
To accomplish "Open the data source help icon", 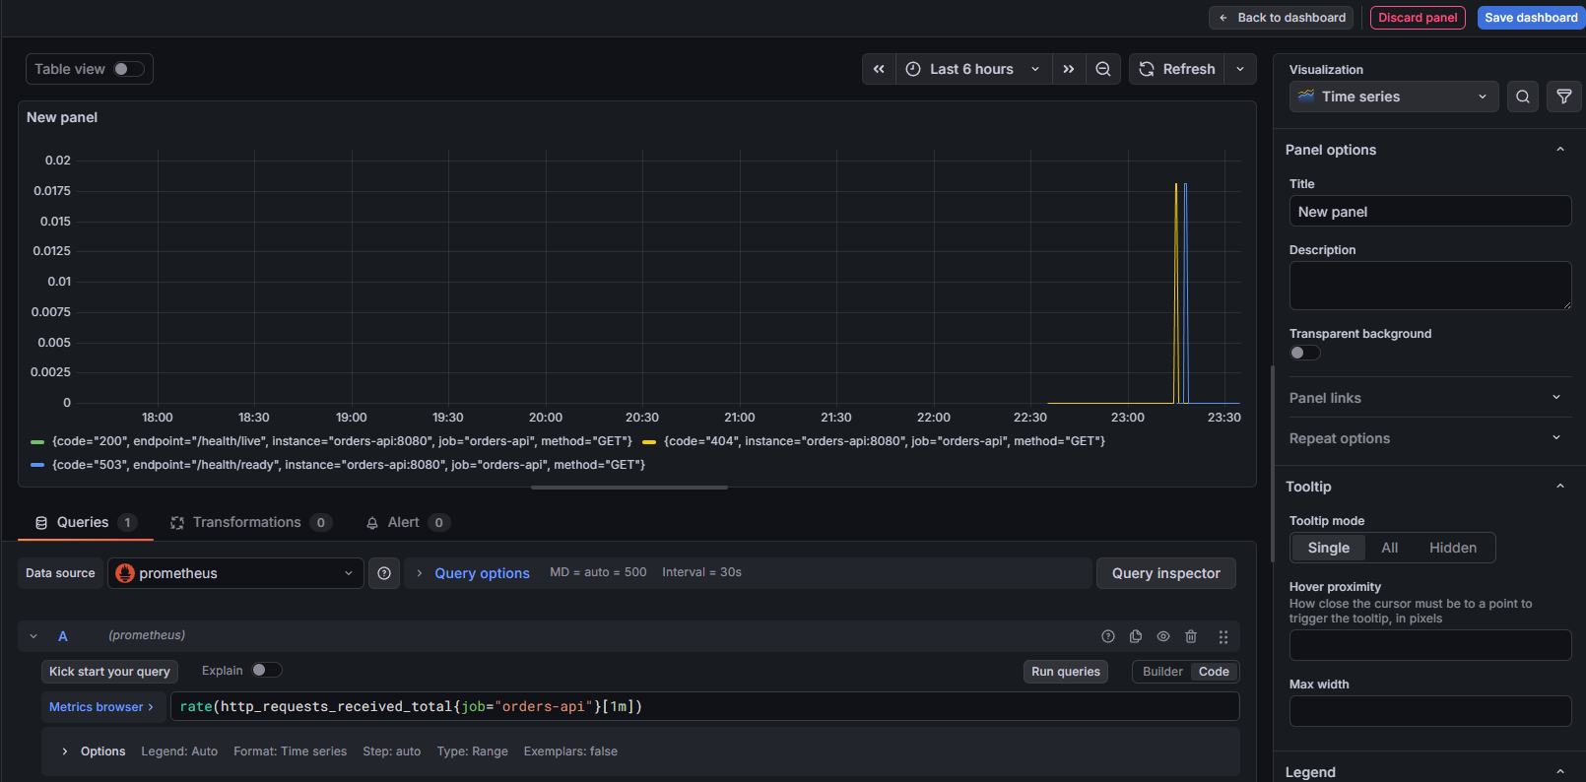I will click(x=384, y=573).
